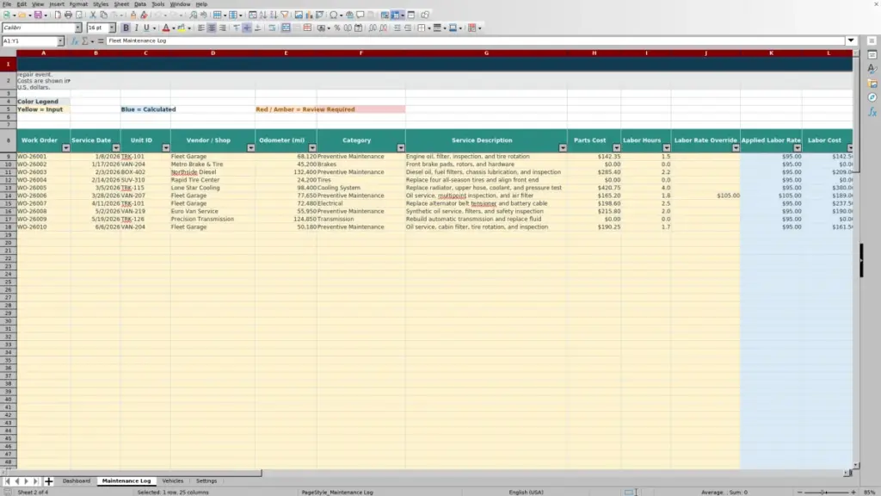Screen dimensions: 881x496
Task: Toggle Underline formatting
Action: point(146,28)
